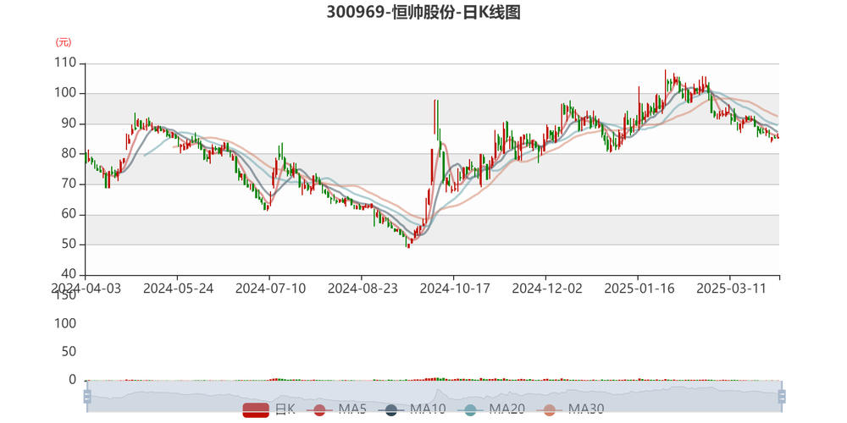Click the left handle of the data zoom slider
This screenshot has height=423, width=847.
tap(87, 397)
